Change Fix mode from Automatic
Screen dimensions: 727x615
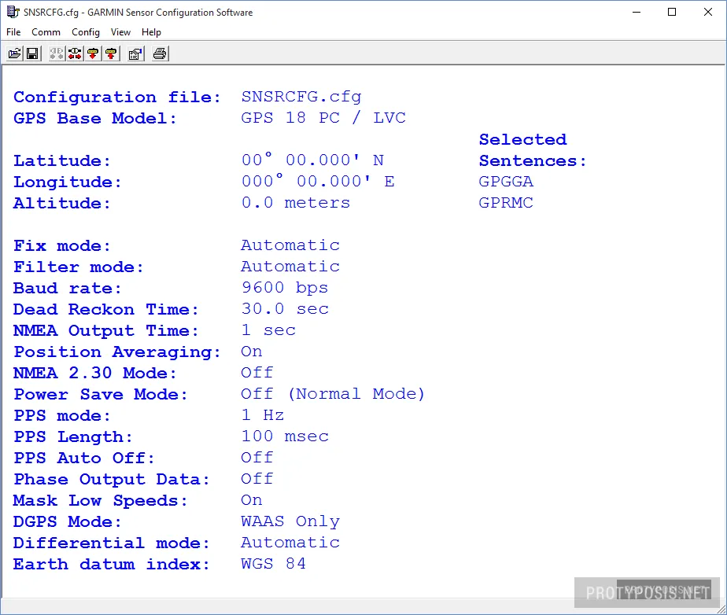pos(290,245)
